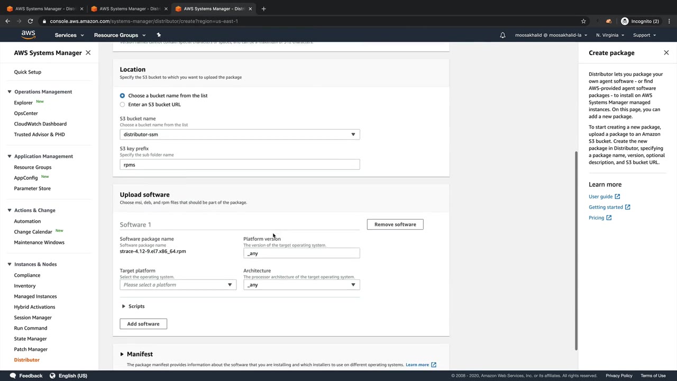Select Distributor in the sidebar
The width and height of the screenshot is (677, 381).
(x=27, y=360)
